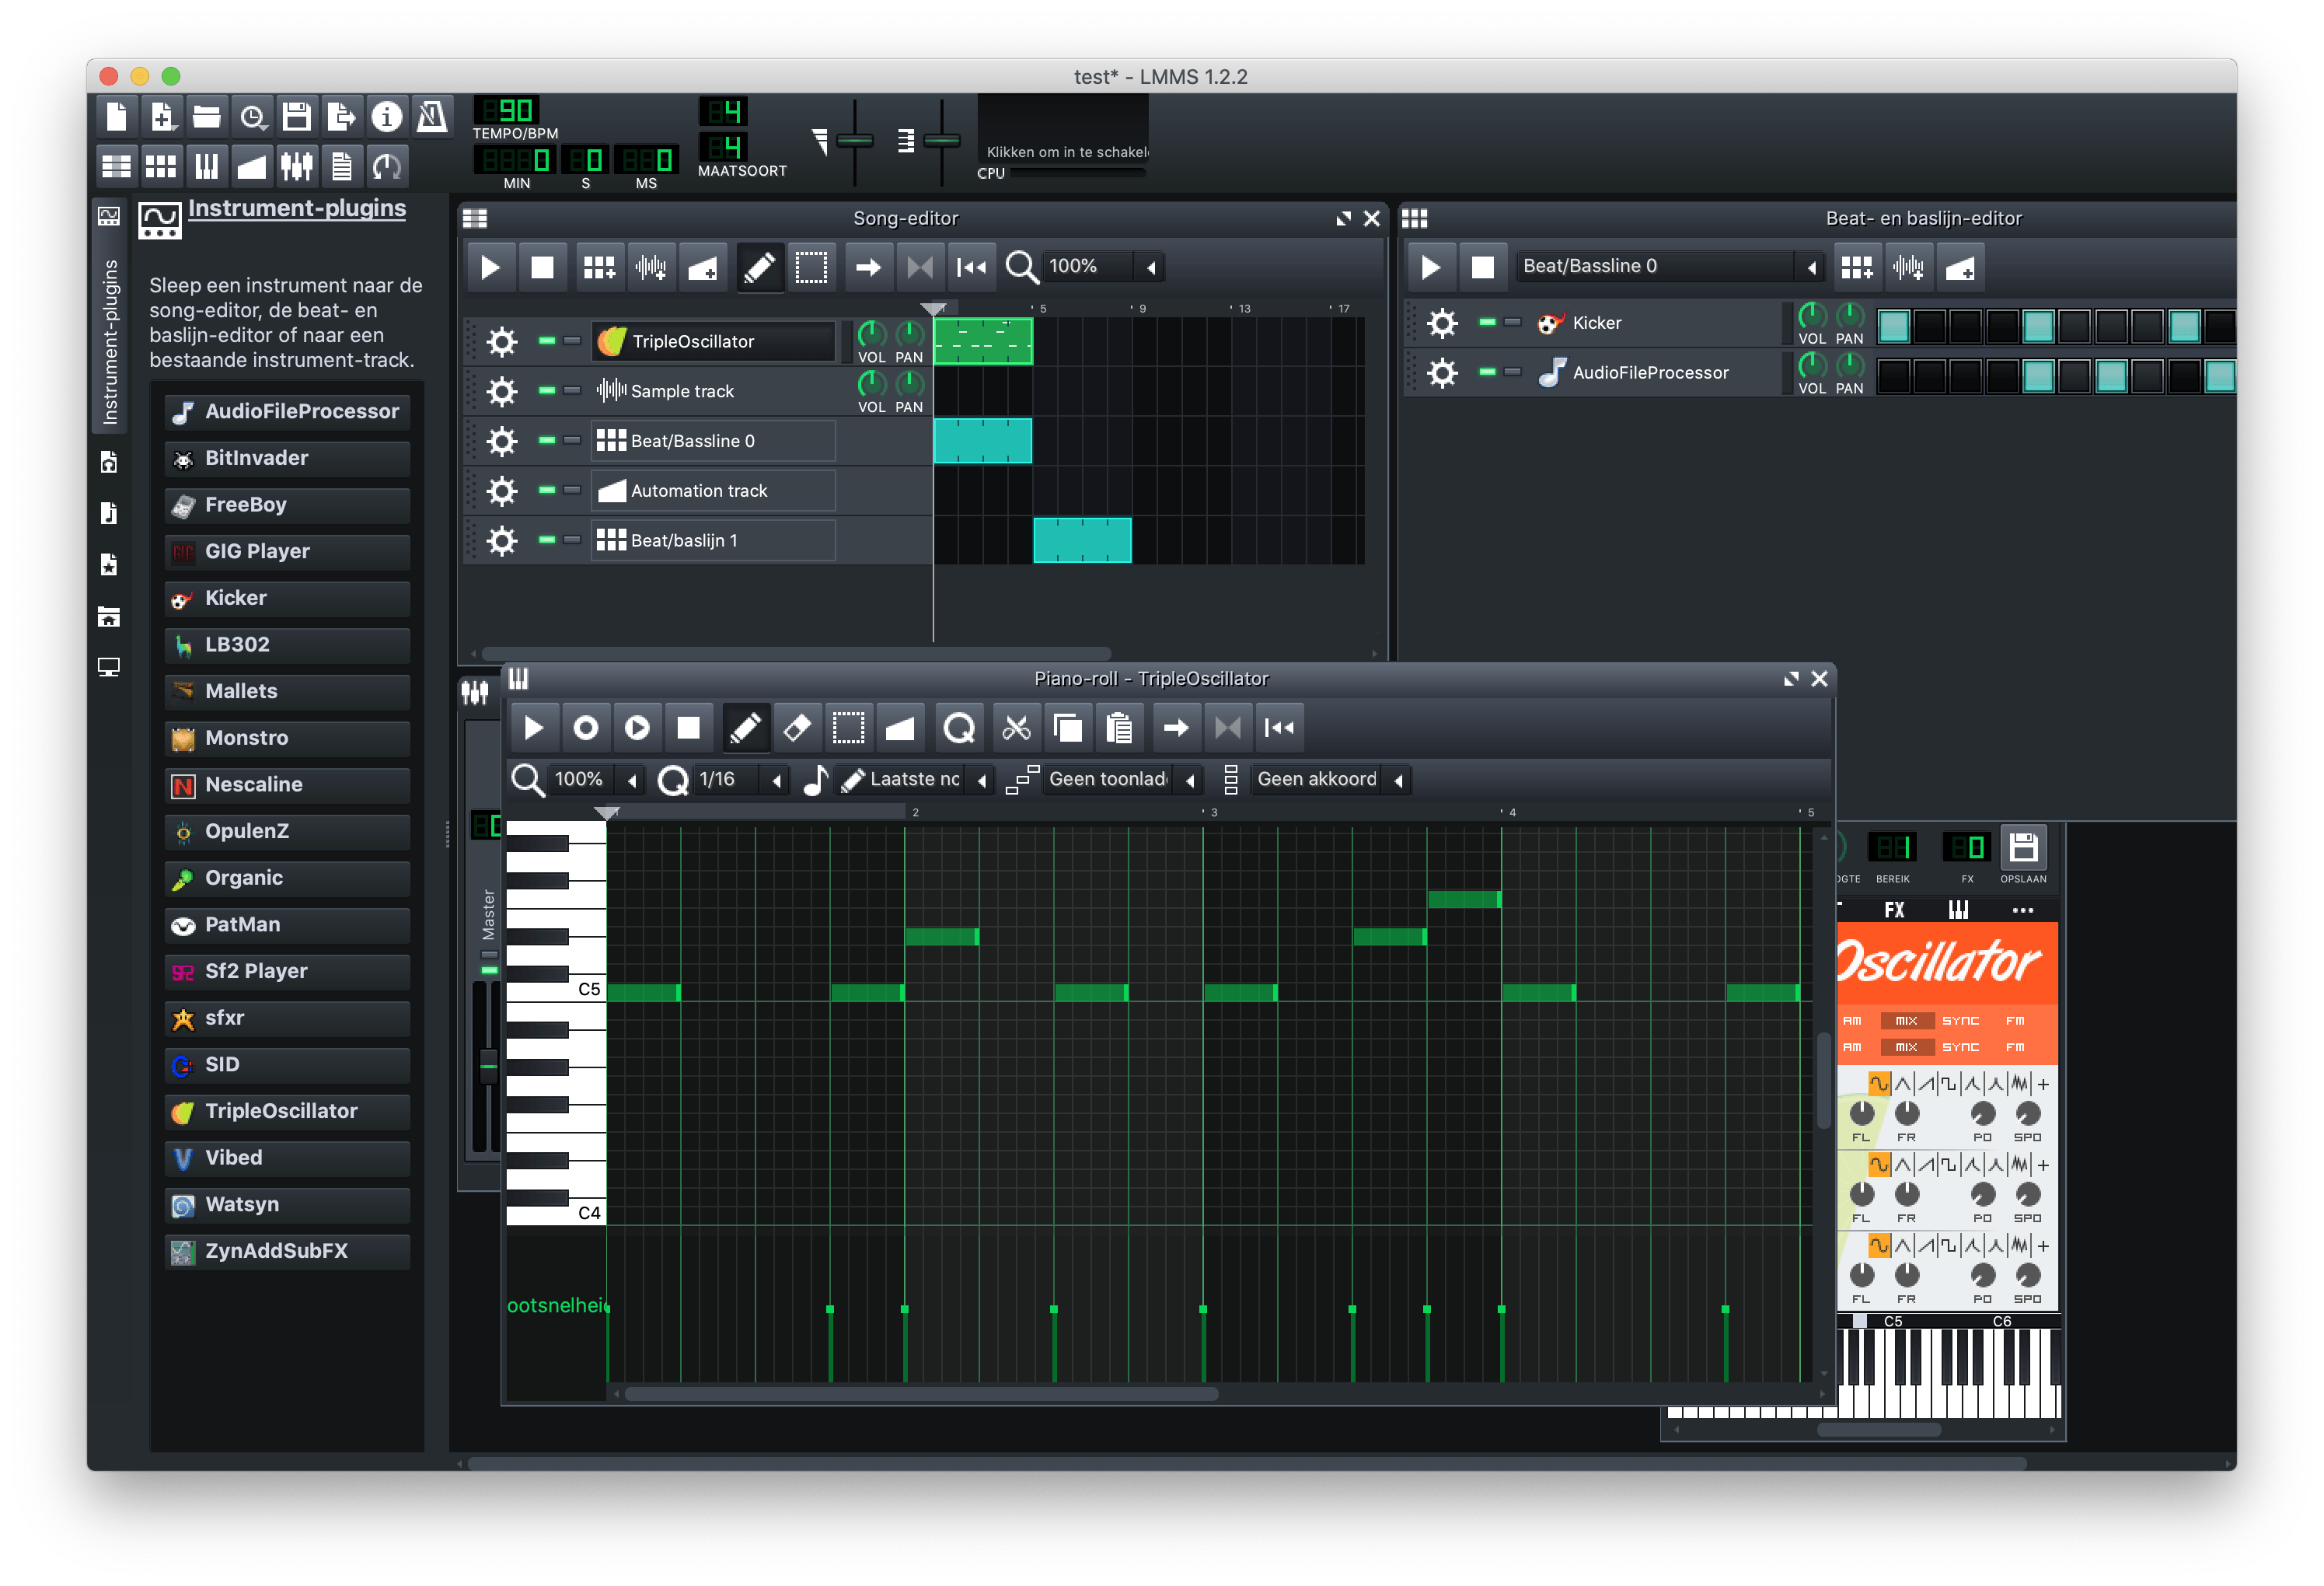The height and width of the screenshot is (1586, 2324).
Task: Click the record button in the Piano-roll
Action: tap(586, 728)
